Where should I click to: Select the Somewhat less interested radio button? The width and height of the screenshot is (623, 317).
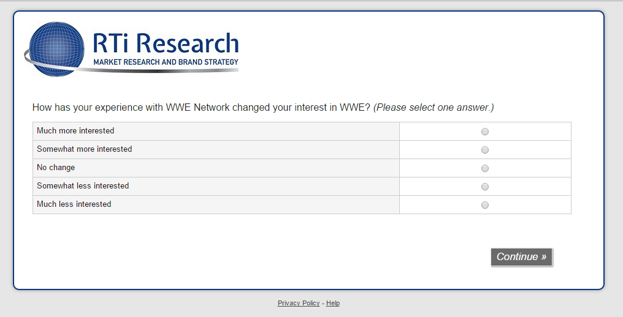(485, 187)
